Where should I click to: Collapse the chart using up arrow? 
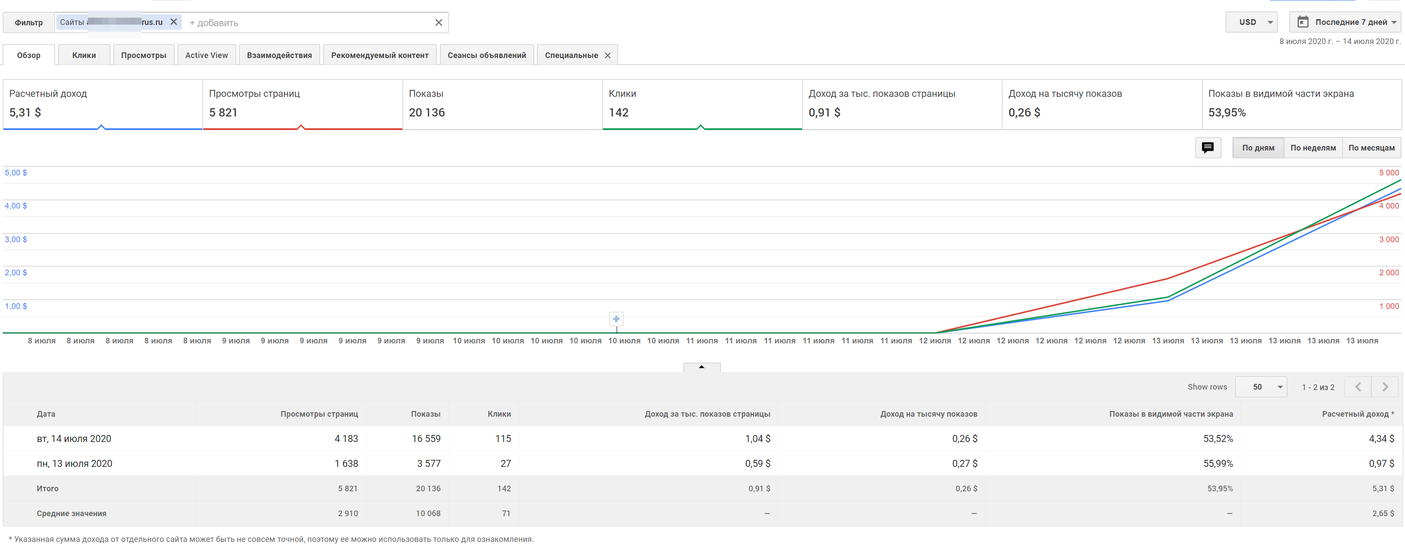coord(702,367)
